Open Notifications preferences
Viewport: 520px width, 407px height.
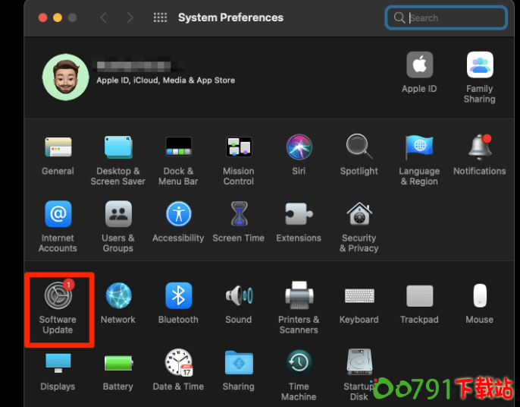point(479,147)
